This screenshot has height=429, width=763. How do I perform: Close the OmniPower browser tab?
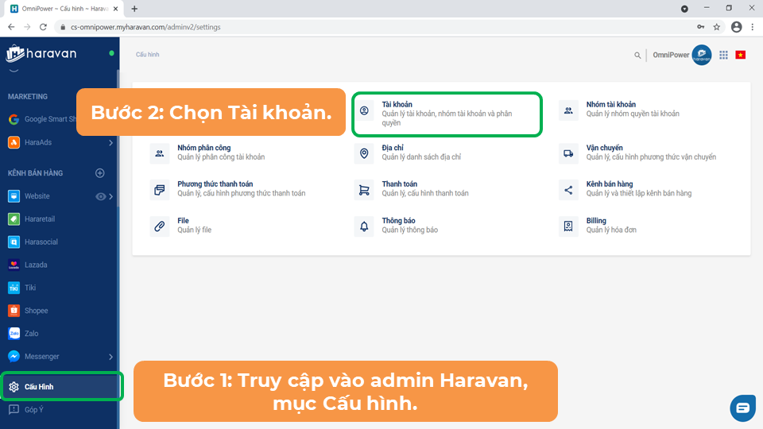point(116,9)
